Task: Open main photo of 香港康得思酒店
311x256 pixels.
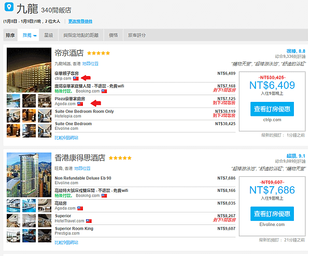Action: pos(29,175)
